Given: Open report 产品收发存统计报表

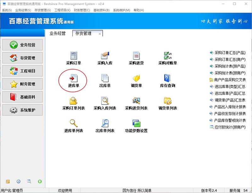Looking at the screenshot, I should coord(227,114).
